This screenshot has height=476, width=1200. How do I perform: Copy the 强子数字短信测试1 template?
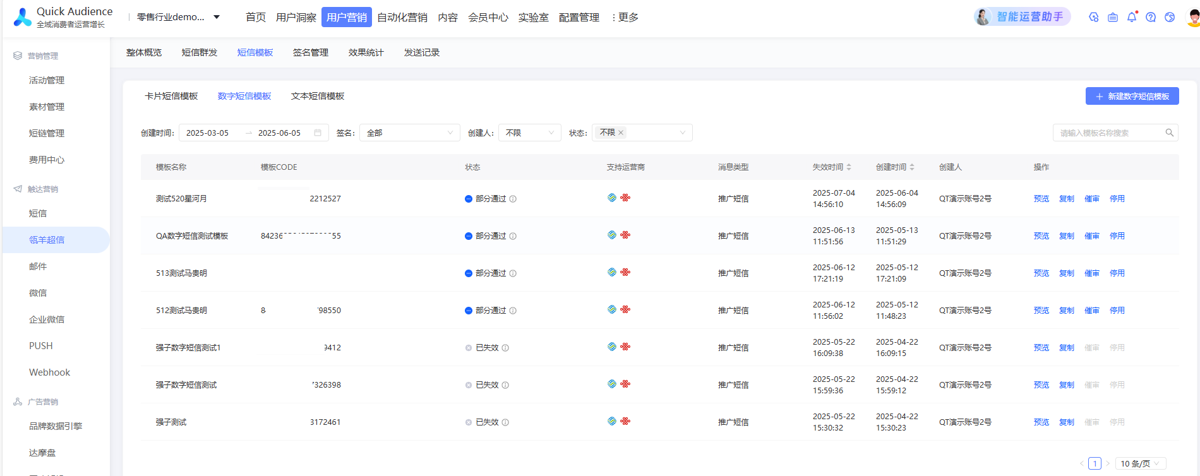pyautogui.click(x=1067, y=348)
